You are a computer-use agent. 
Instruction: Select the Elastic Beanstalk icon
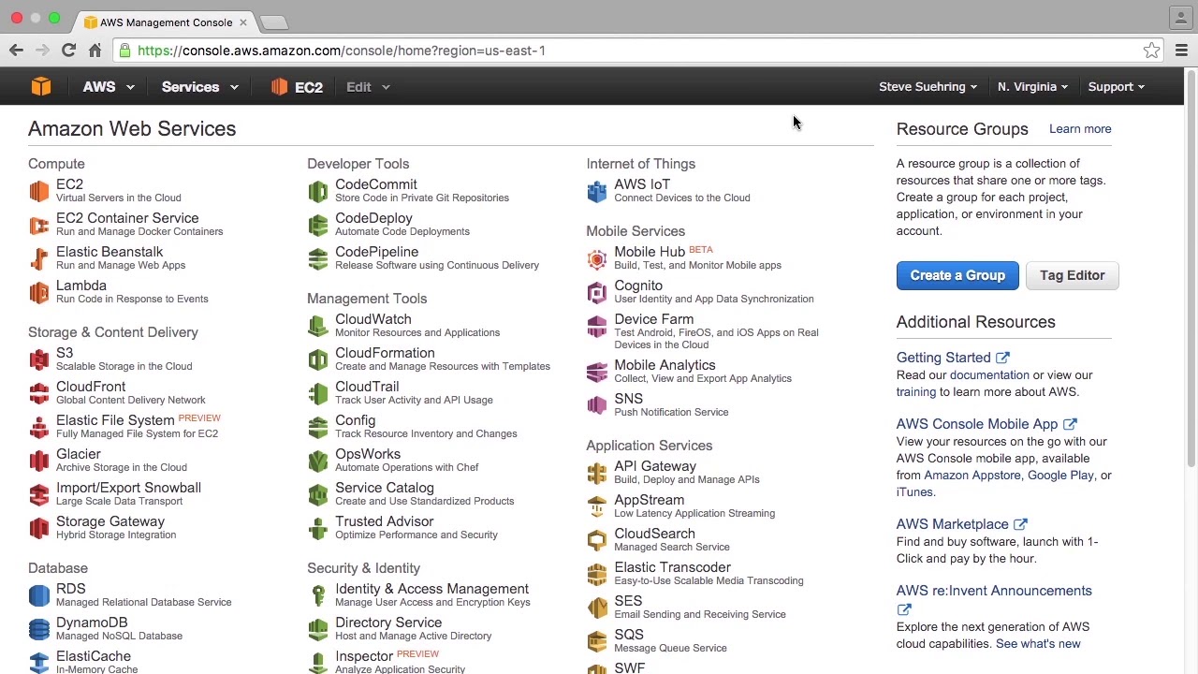click(38, 258)
